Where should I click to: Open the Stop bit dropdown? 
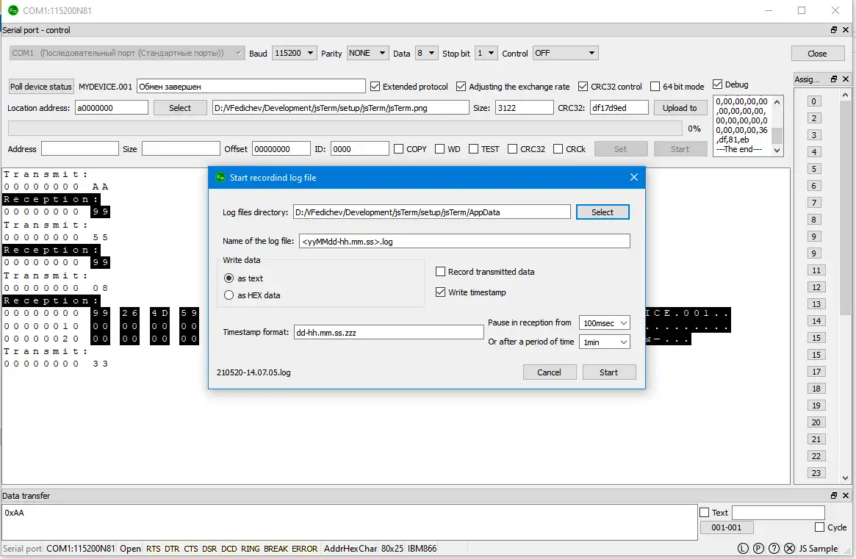486,53
